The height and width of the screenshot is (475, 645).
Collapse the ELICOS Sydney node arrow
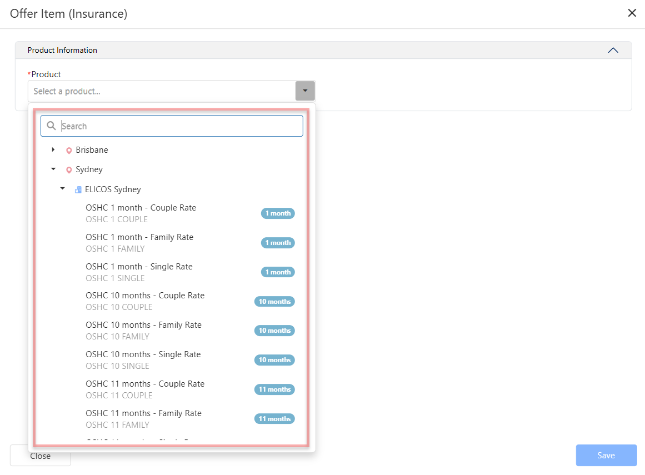point(62,189)
